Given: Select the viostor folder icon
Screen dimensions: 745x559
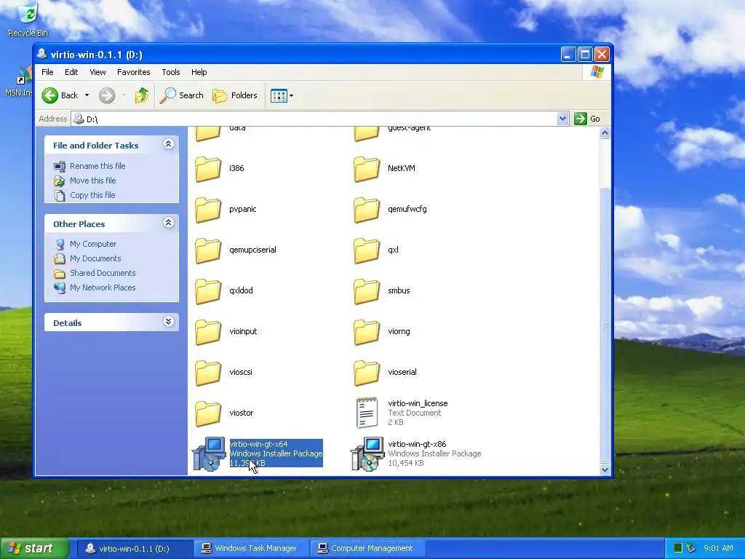Looking at the screenshot, I should click(208, 413).
